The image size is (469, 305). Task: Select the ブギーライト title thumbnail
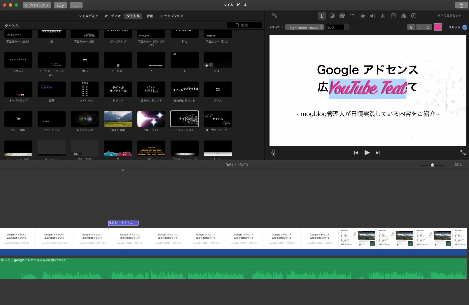(151, 119)
